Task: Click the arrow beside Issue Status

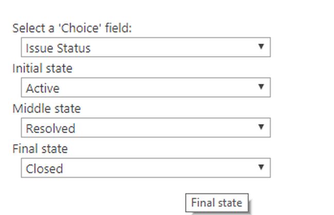Action: [261, 47]
